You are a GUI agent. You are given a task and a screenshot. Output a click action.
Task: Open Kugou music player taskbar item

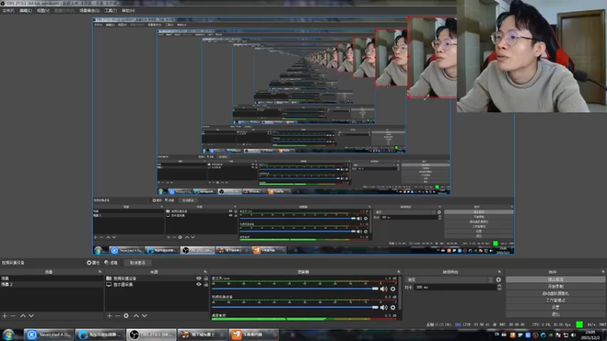(x=49, y=334)
